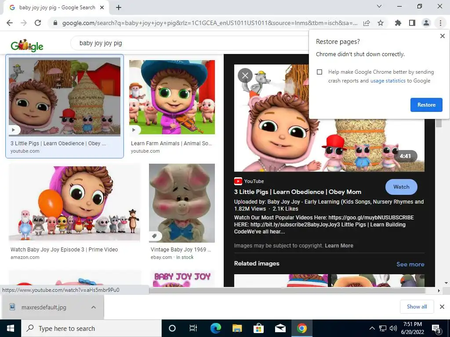Expand the maxresdefault.jpg download options chevron

[x=94, y=307]
